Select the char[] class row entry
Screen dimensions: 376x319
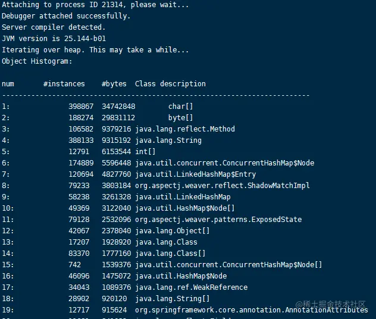tap(181, 107)
